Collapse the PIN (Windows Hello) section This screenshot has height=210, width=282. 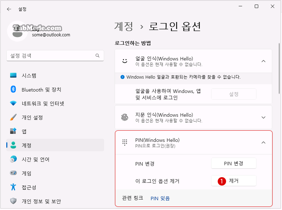263,143
